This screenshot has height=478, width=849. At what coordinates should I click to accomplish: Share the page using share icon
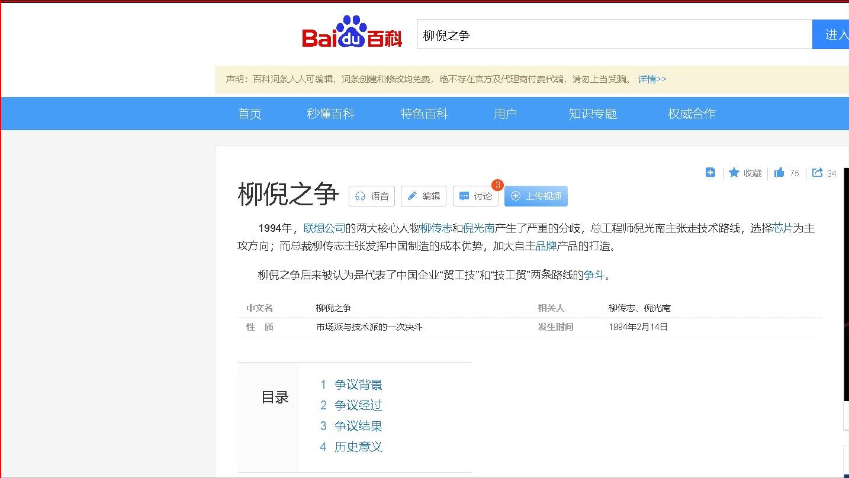(818, 173)
